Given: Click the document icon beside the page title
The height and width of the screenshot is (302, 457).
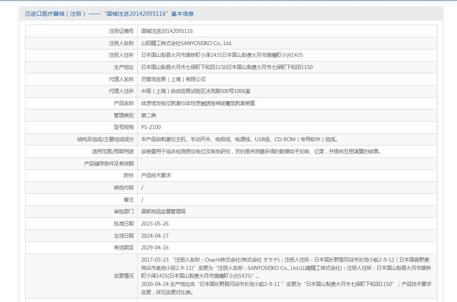Looking at the screenshot, I should 28,14.
